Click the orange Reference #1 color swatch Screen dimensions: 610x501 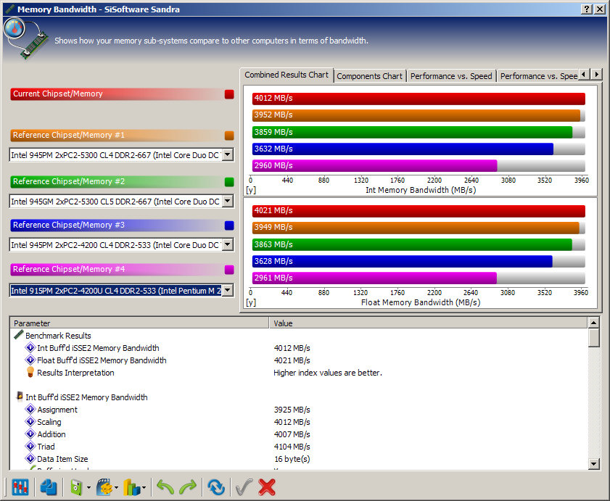click(229, 136)
